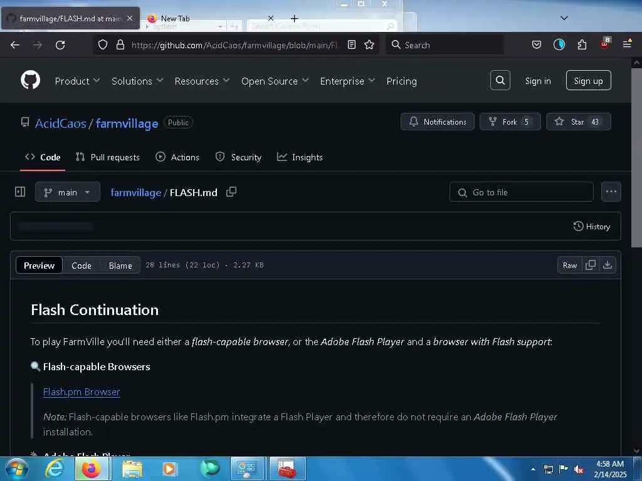Bookmark this page with the star icon
The height and width of the screenshot is (481, 642).
(x=369, y=44)
